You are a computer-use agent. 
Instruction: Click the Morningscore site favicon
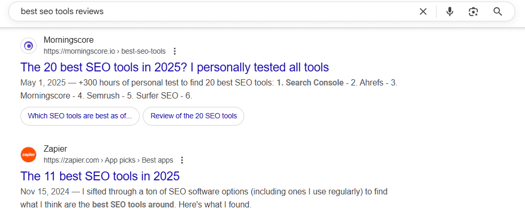(28, 46)
